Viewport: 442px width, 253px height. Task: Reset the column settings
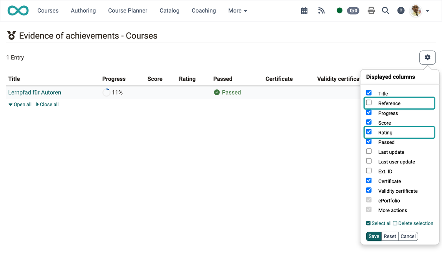pyautogui.click(x=390, y=236)
